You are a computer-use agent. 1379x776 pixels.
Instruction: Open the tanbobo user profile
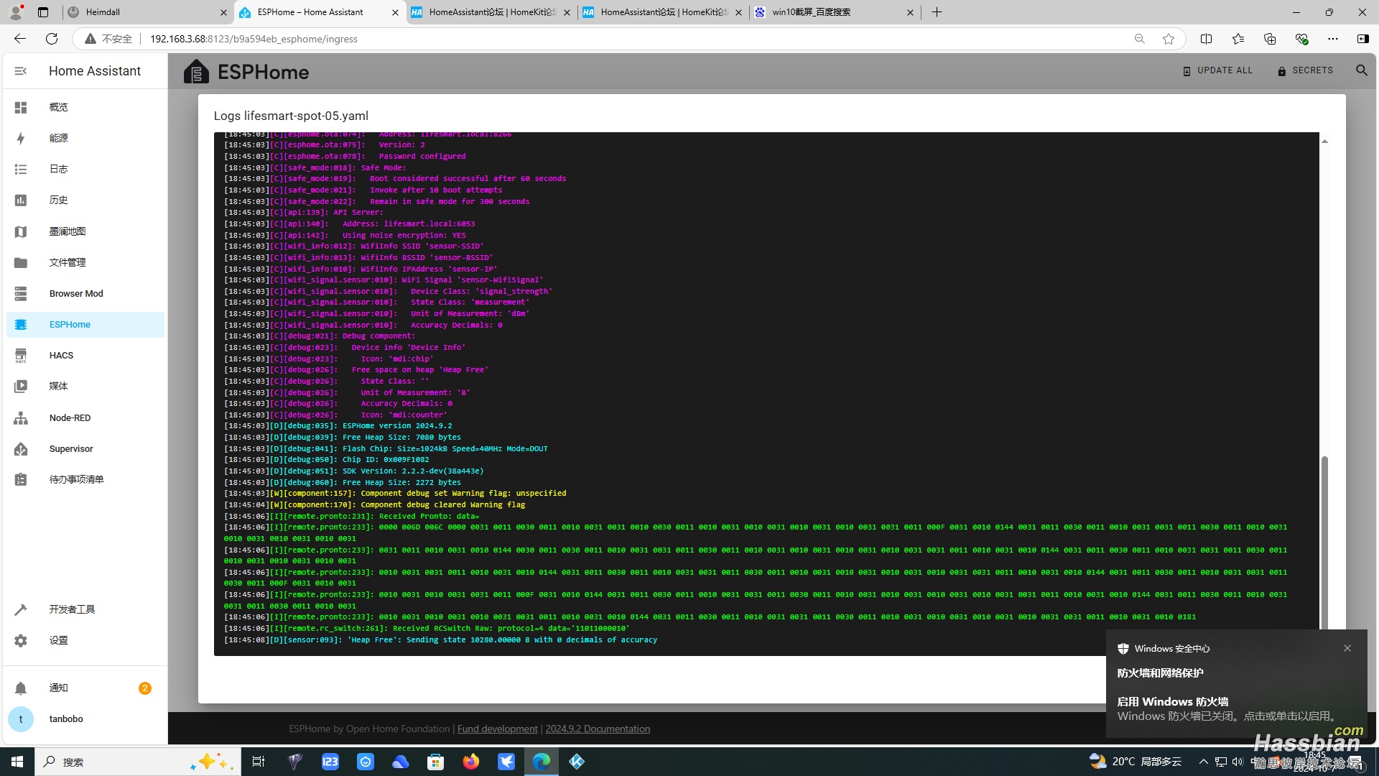85,719
